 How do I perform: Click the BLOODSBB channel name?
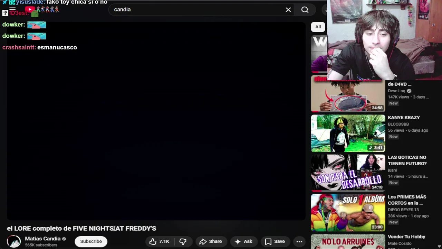pos(398,124)
